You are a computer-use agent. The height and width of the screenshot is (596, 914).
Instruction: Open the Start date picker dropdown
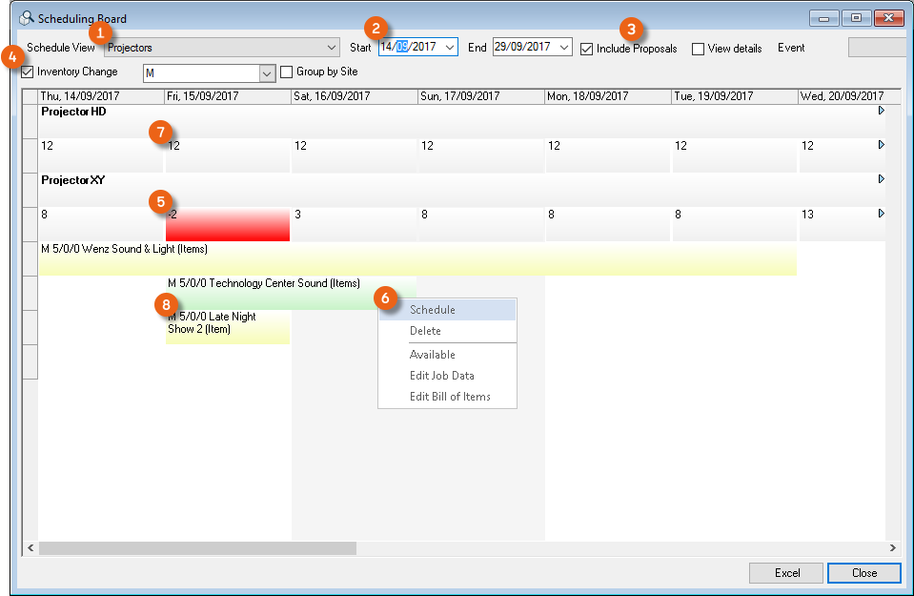pyautogui.click(x=450, y=47)
